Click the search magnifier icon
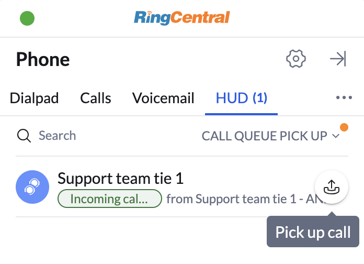The height and width of the screenshot is (264, 364). (x=25, y=136)
